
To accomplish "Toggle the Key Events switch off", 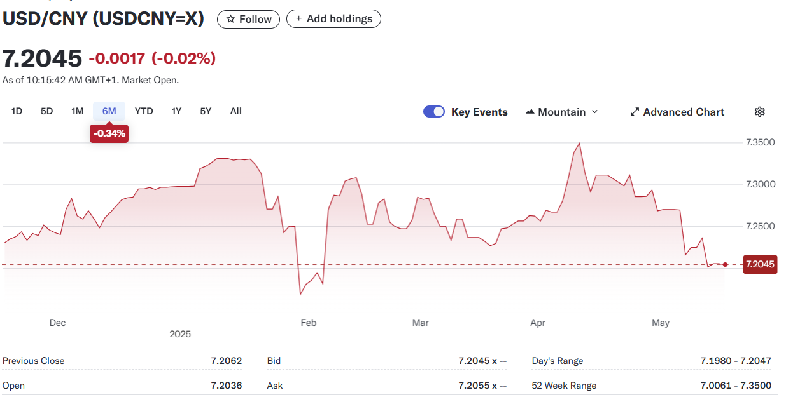I will (x=434, y=112).
